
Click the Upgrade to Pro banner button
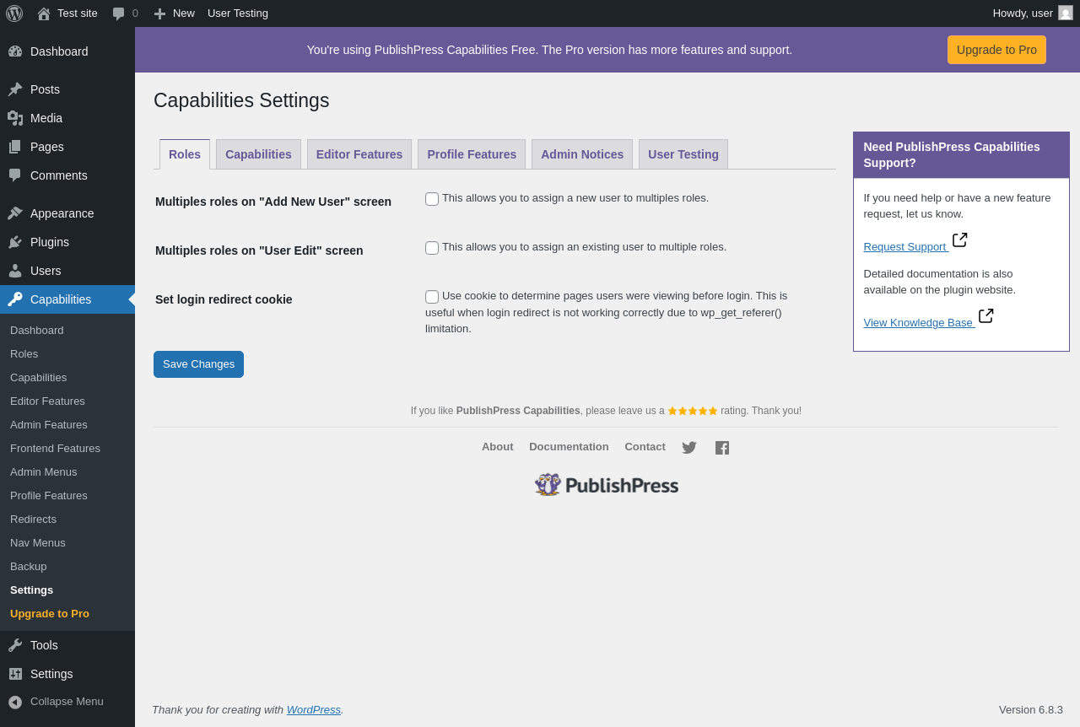pos(996,50)
